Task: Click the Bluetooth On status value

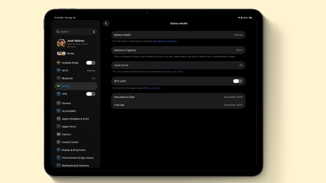Action: coord(94,79)
